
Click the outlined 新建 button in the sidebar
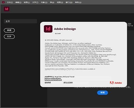point(9,30)
